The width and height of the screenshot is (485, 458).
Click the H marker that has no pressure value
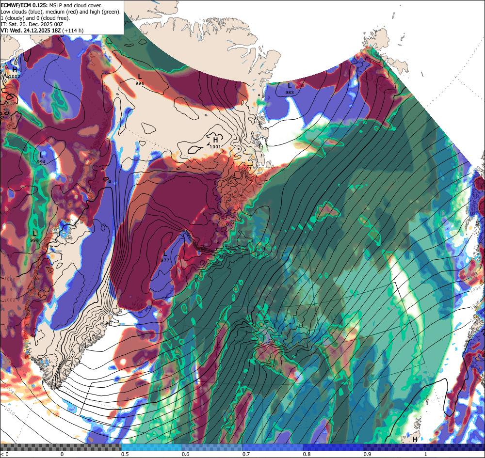[415, 439]
